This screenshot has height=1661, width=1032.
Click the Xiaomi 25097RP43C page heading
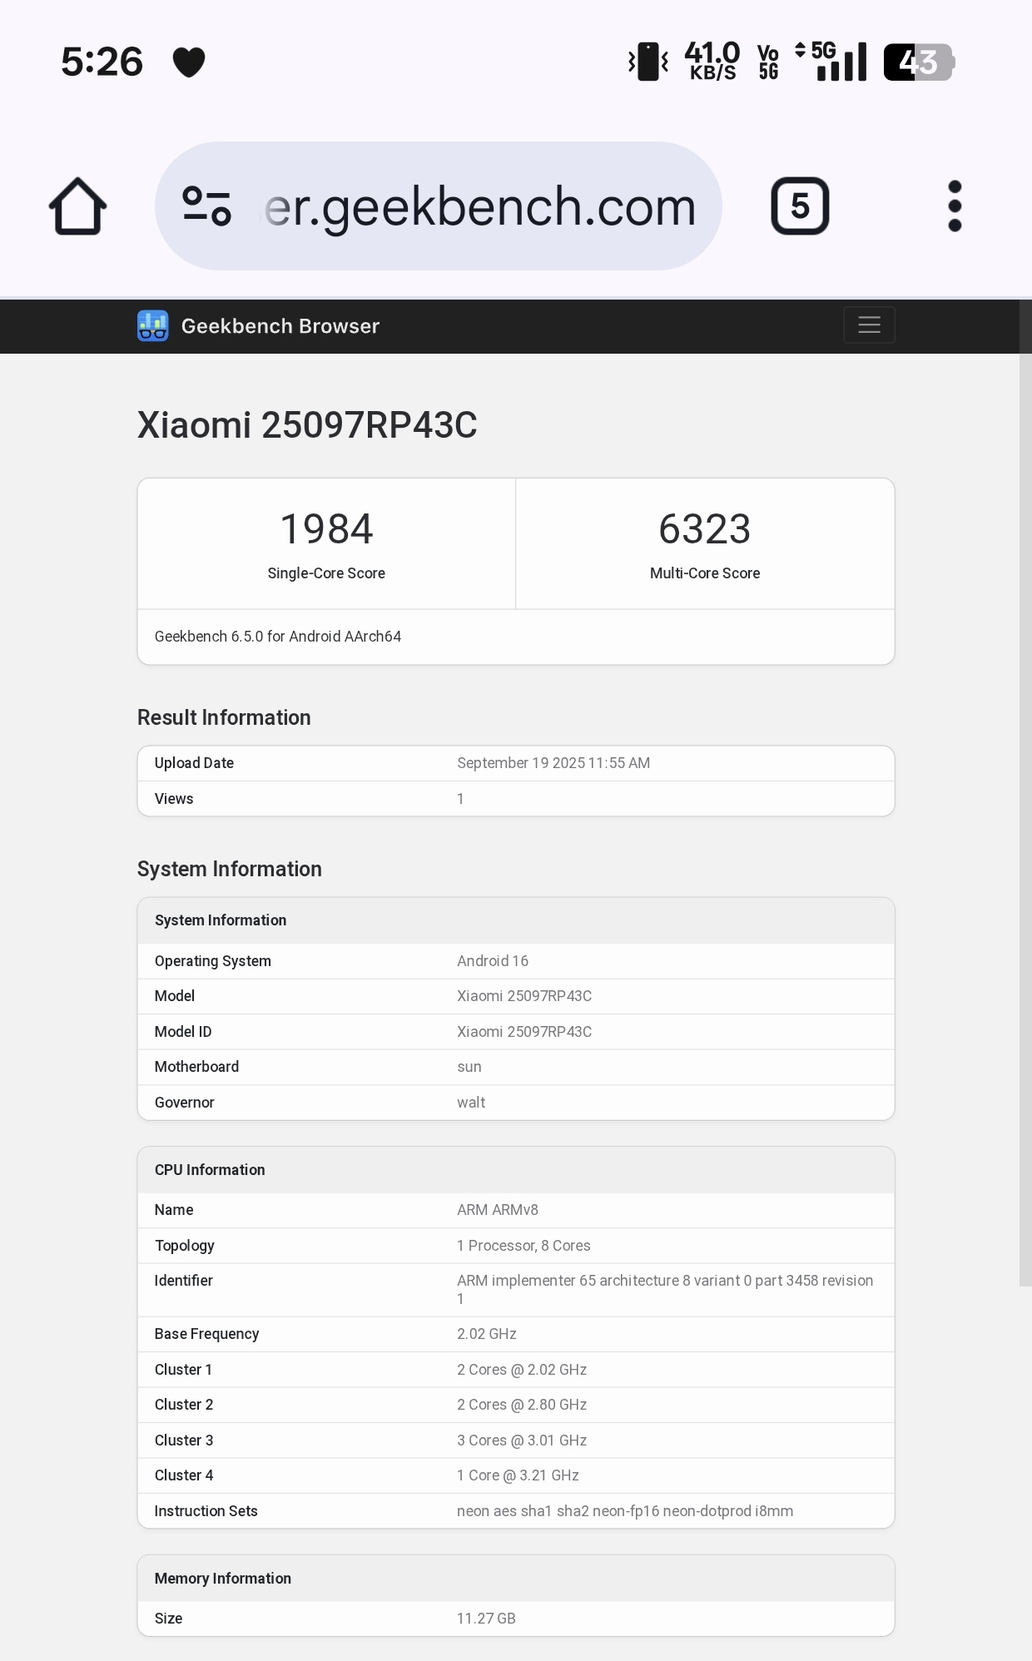(x=307, y=425)
